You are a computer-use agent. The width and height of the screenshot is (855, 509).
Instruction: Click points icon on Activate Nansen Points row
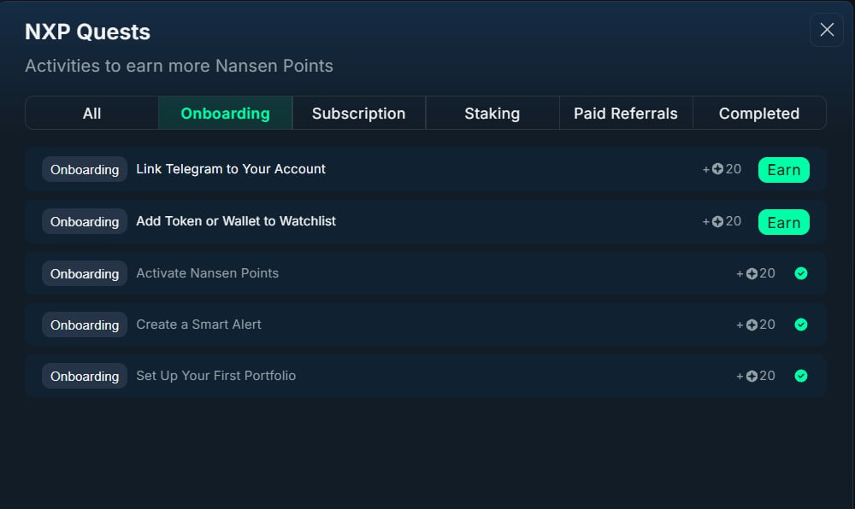pos(752,274)
